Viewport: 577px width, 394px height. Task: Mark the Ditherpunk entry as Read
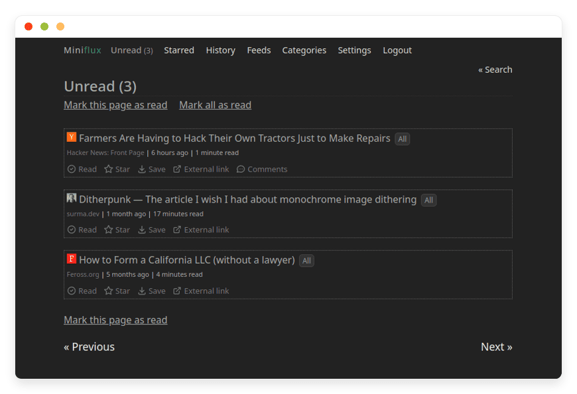[x=82, y=230]
